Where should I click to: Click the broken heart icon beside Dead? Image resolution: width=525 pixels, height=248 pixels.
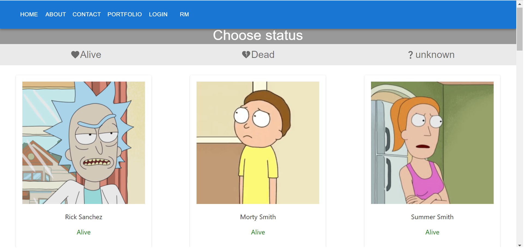click(x=246, y=55)
